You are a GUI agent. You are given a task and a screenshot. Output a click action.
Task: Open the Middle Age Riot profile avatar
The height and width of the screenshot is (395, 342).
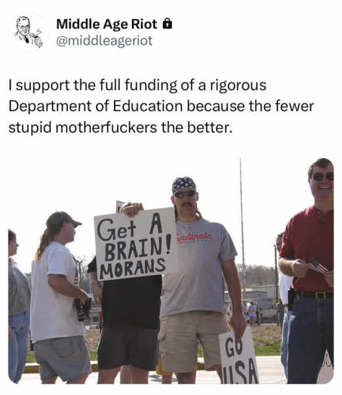point(28,32)
